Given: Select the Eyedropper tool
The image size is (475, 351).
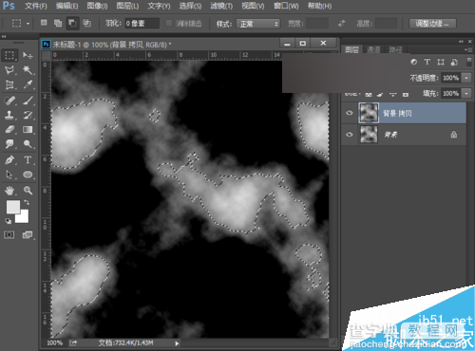Looking at the screenshot, I should click(28, 84).
